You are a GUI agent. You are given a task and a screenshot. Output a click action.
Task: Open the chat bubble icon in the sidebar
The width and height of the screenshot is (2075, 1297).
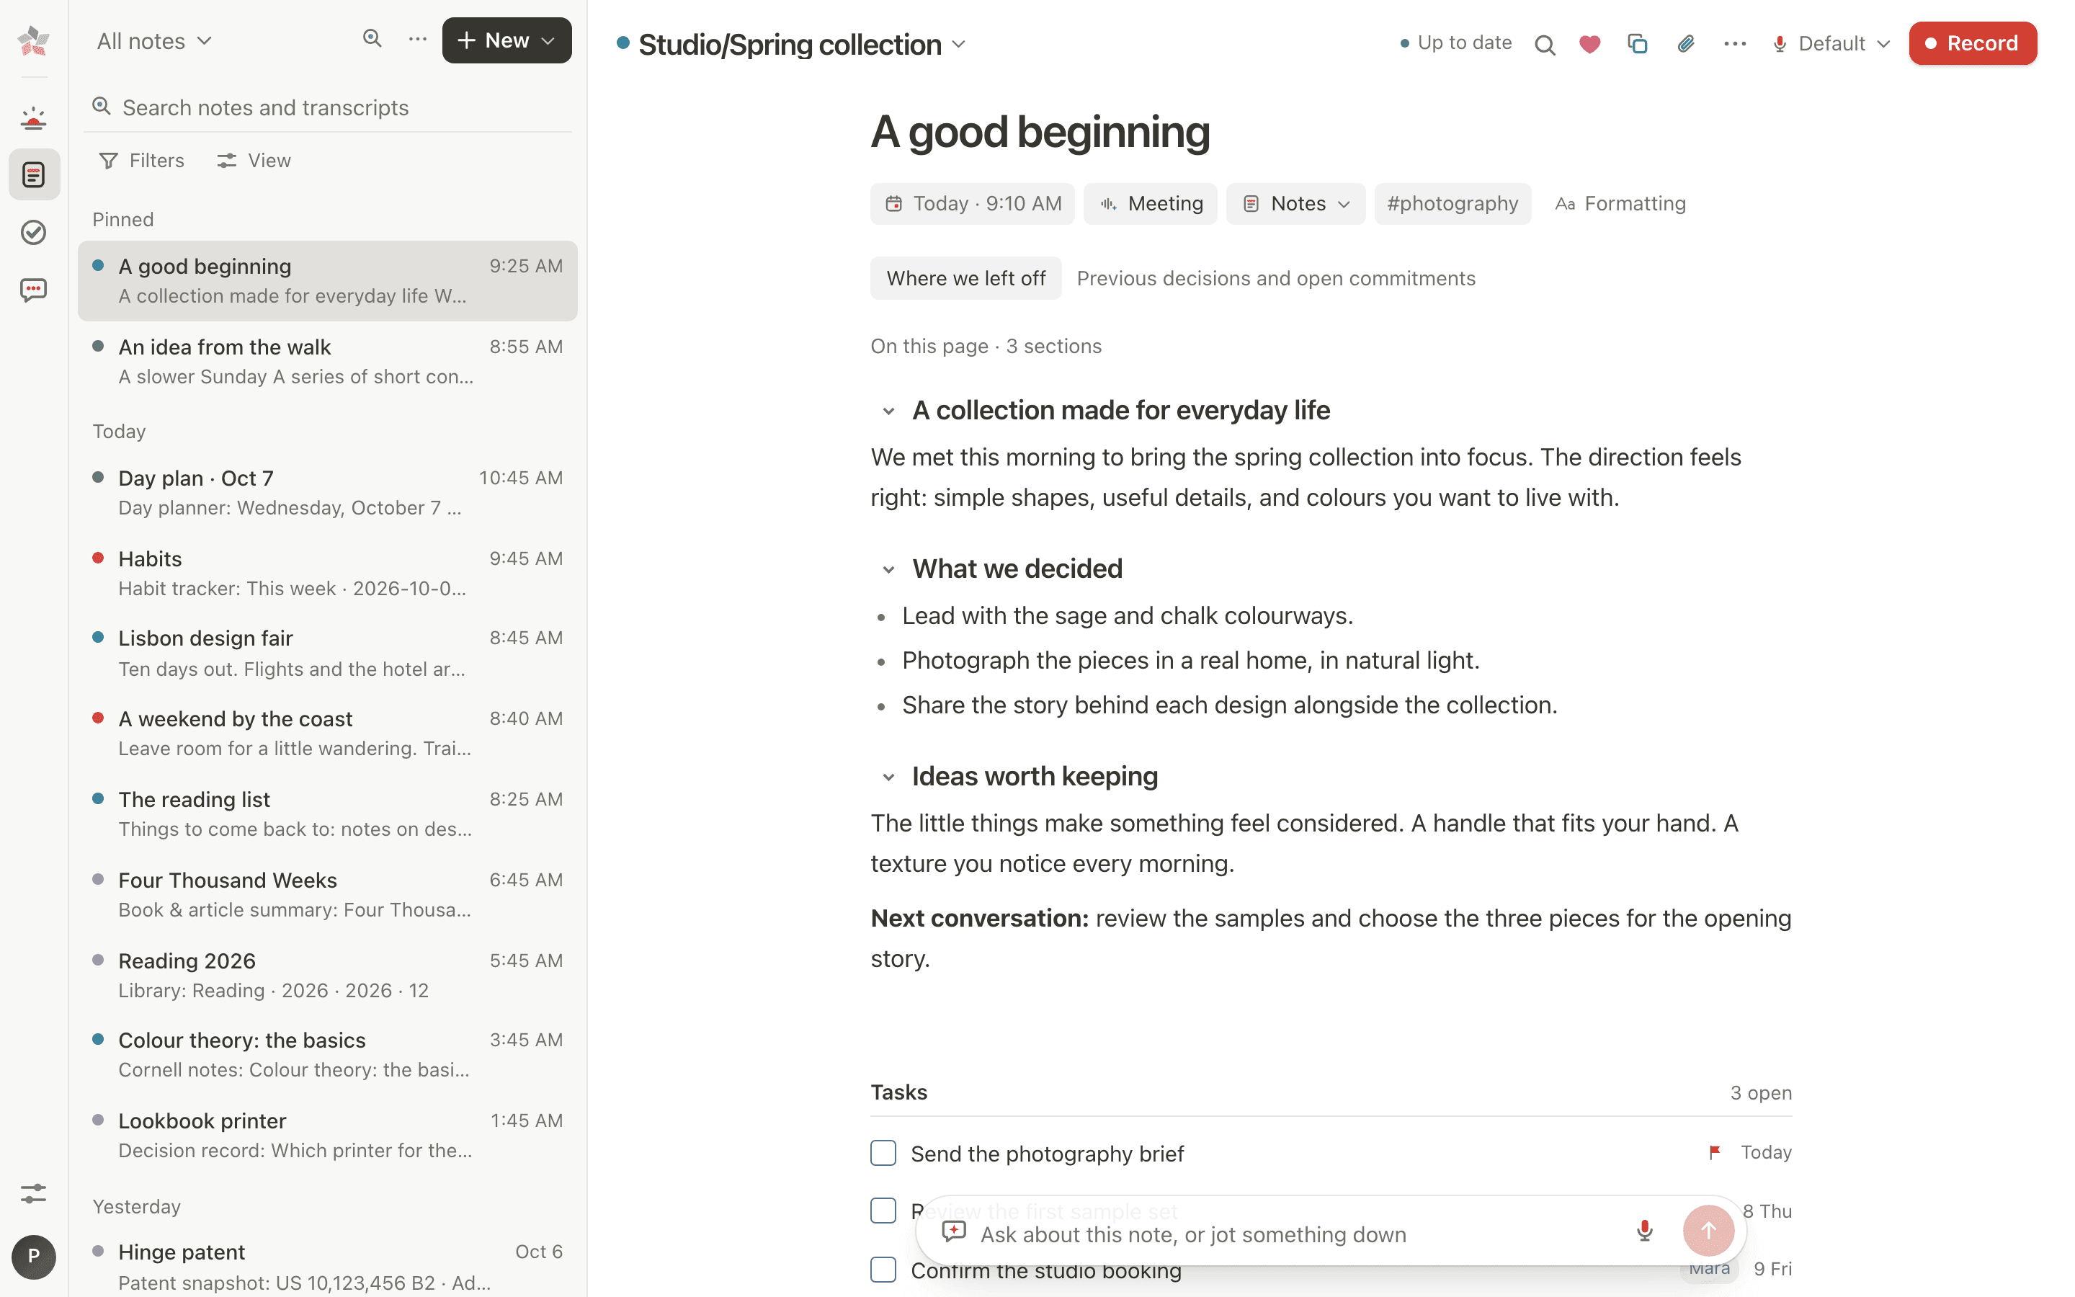[33, 290]
